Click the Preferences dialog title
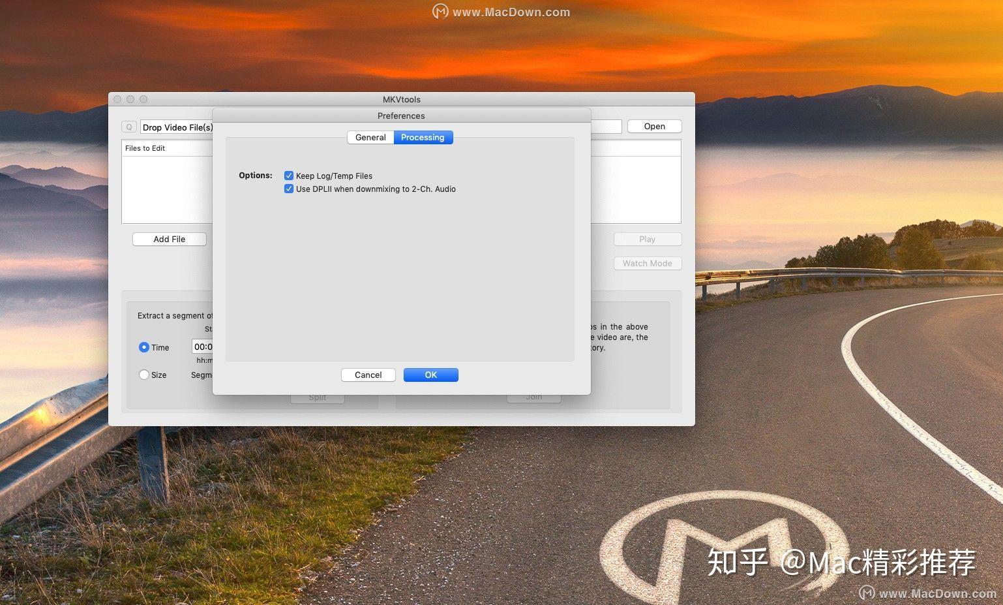The image size is (1003, 605). (401, 116)
